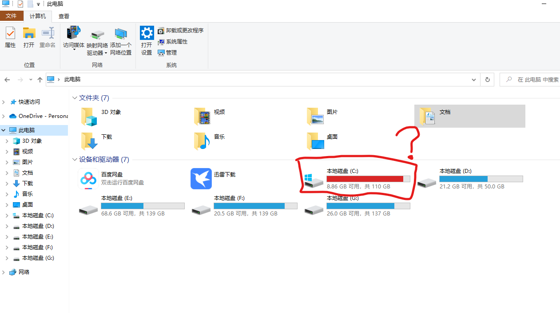
Task: Collapse This PC (此电脑) tree node
Action: [x=4, y=130]
